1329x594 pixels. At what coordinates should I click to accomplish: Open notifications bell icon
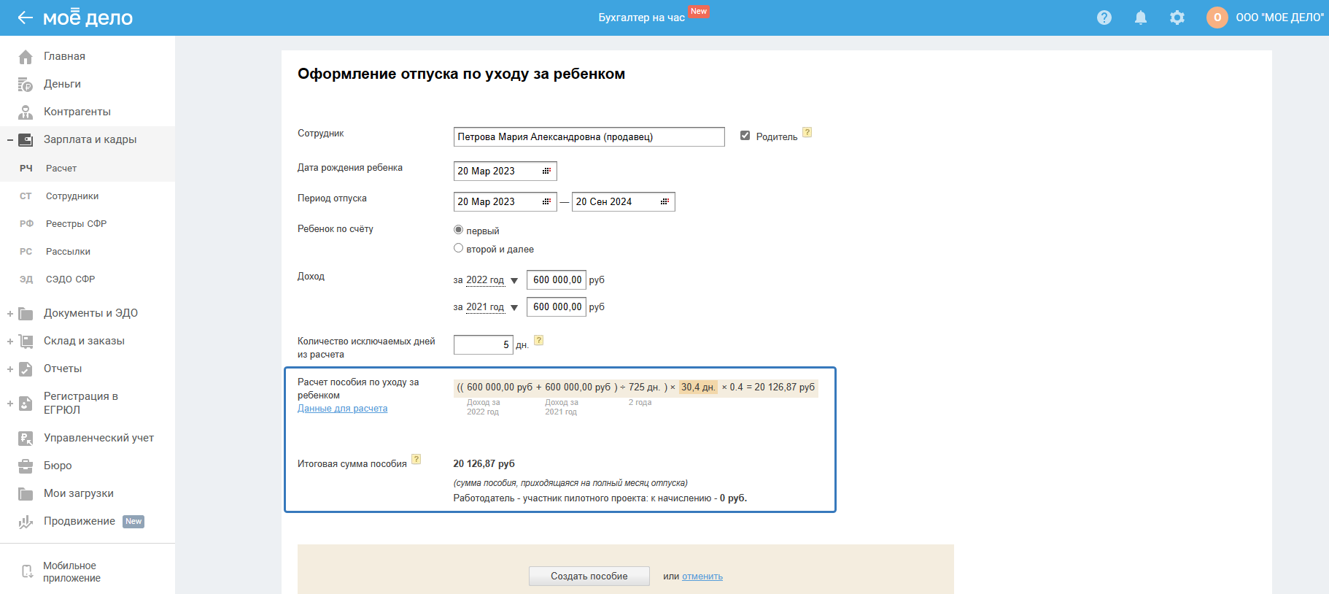(1141, 18)
